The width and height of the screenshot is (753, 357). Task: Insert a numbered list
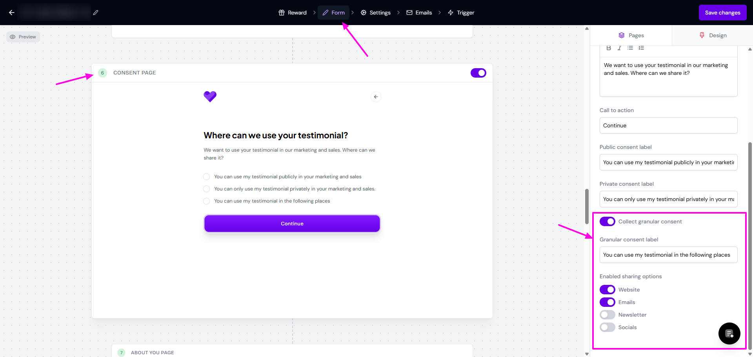[641, 48]
